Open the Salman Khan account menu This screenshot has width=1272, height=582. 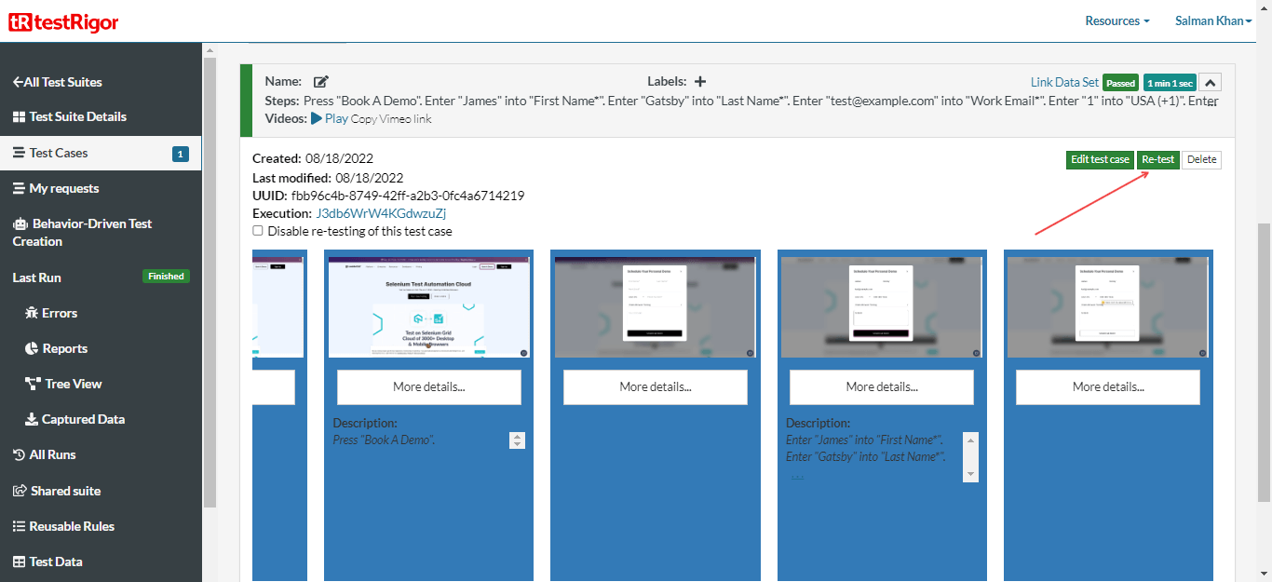[1212, 20]
